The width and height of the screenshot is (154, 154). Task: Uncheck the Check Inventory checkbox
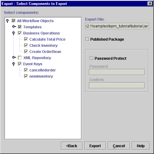pyautogui.click(x=26, y=45)
